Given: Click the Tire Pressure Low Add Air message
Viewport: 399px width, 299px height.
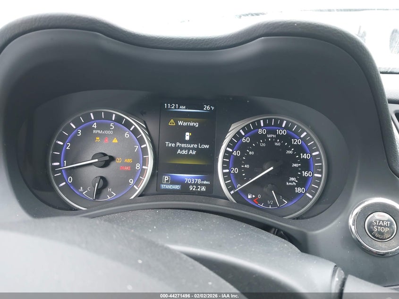Looking at the screenshot, I should 187,149.
